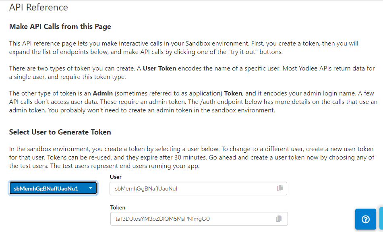Copy the Token value with the copy icon
Viewport: 383px width, 232px height.
pos(279,219)
